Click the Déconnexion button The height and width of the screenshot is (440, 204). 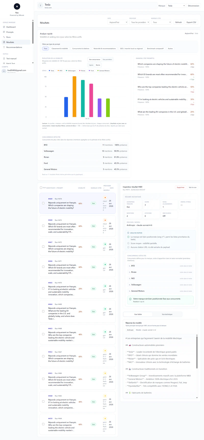point(194,6)
